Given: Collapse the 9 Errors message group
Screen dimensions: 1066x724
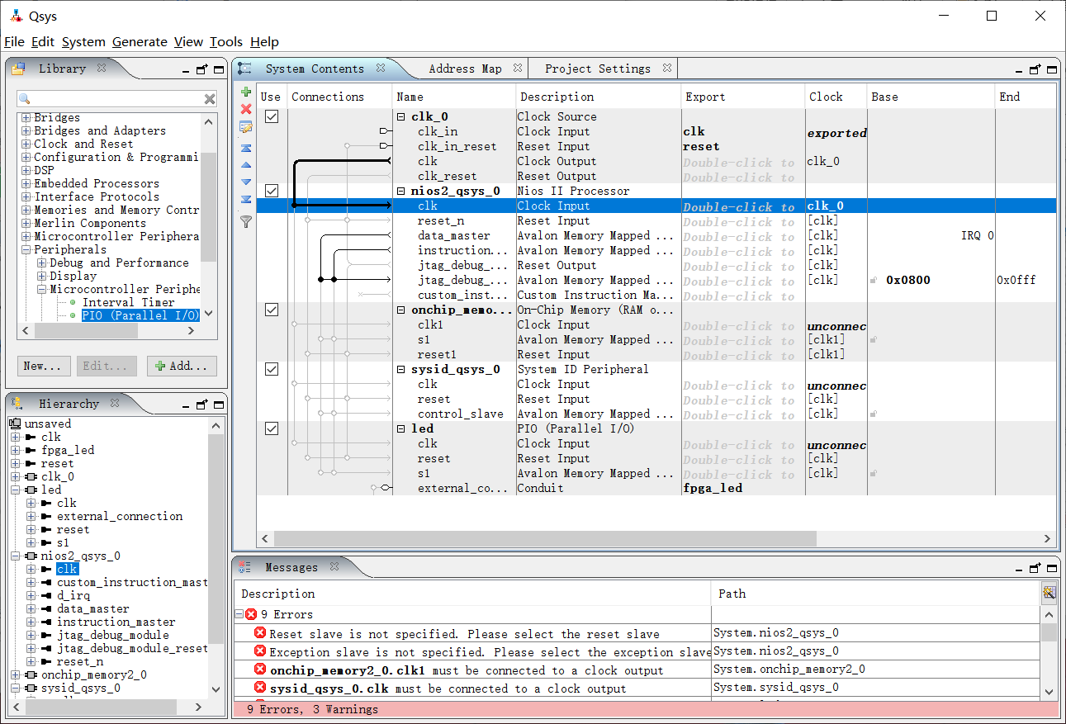Looking at the screenshot, I should click(239, 615).
